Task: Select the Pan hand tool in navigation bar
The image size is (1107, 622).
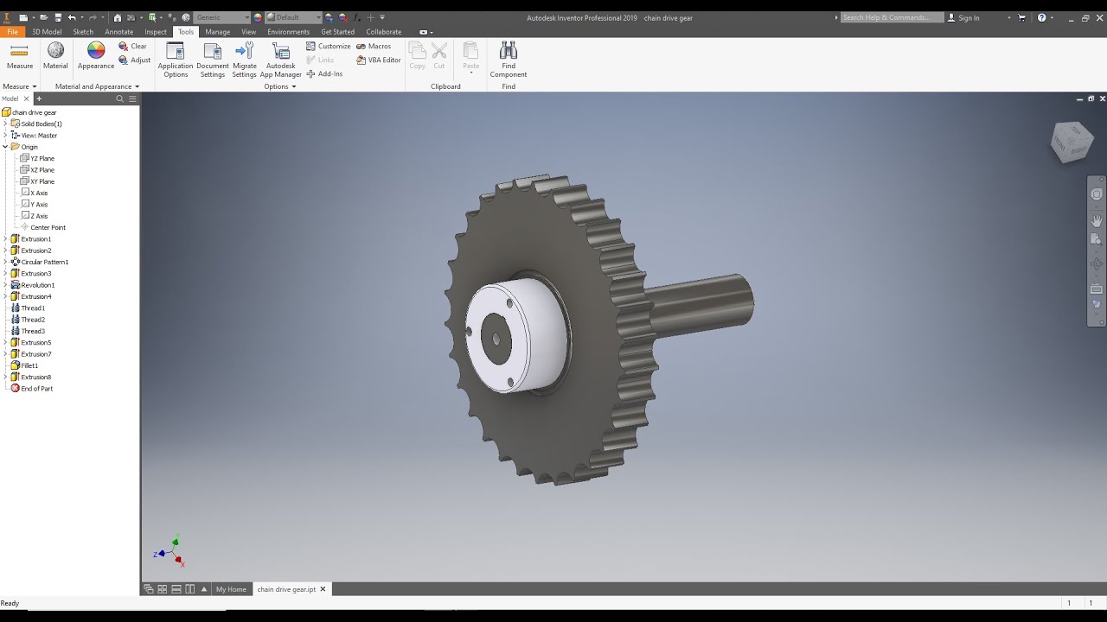Action: click(1097, 220)
